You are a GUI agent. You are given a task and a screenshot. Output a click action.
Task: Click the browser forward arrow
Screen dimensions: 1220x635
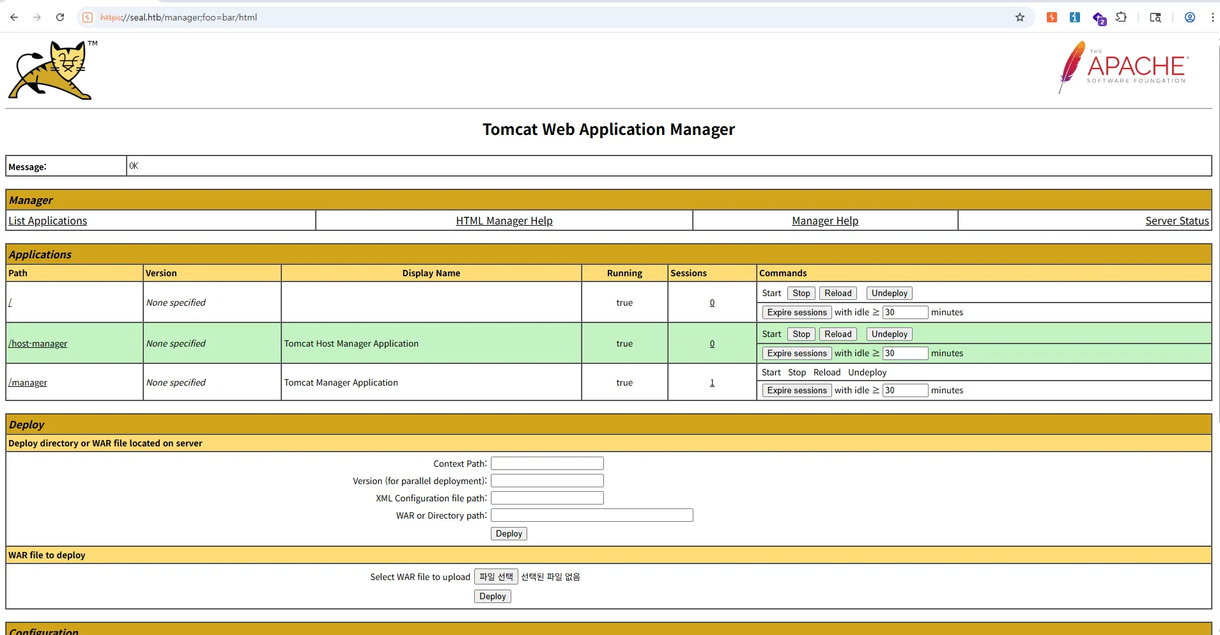pyautogui.click(x=37, y=17)
